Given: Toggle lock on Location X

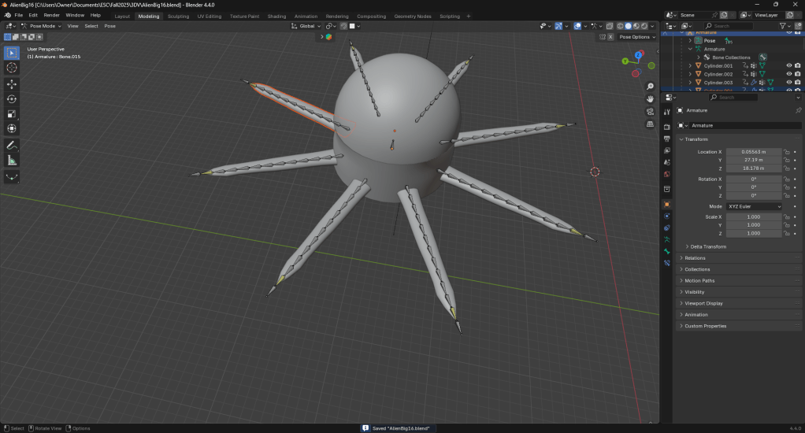Looking at the screenshot, I should [x=786, y=151].
